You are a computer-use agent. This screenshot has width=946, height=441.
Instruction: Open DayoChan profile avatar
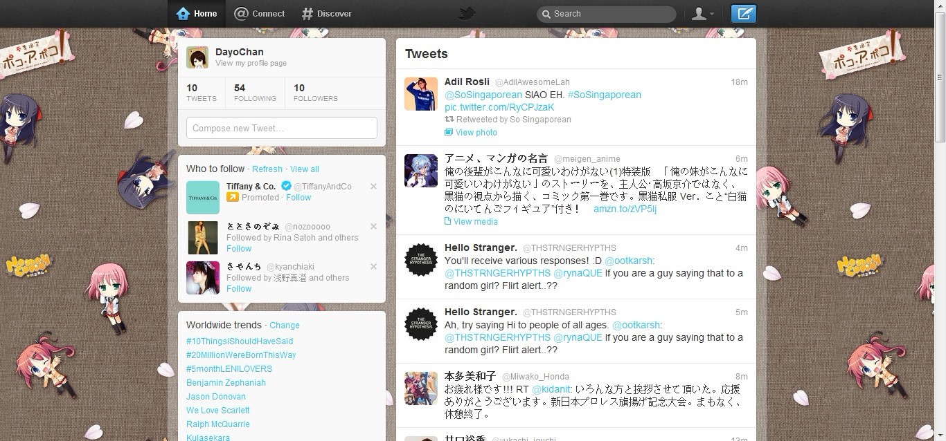click(x=197, y=57)
